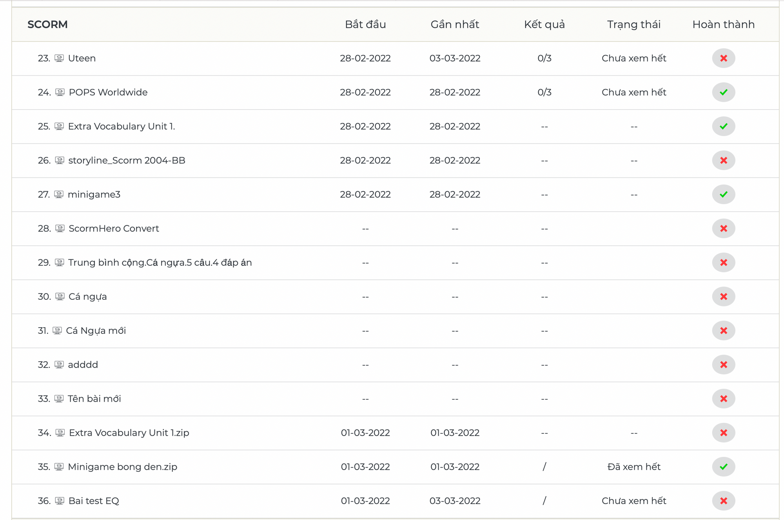Image resolution: width=784 pixels, height=520 pixels.
Task: Open the adddd item
Action: pos(83,365)
